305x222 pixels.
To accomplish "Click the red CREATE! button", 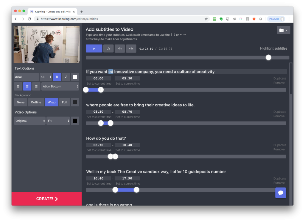I will tap(46, 199).
